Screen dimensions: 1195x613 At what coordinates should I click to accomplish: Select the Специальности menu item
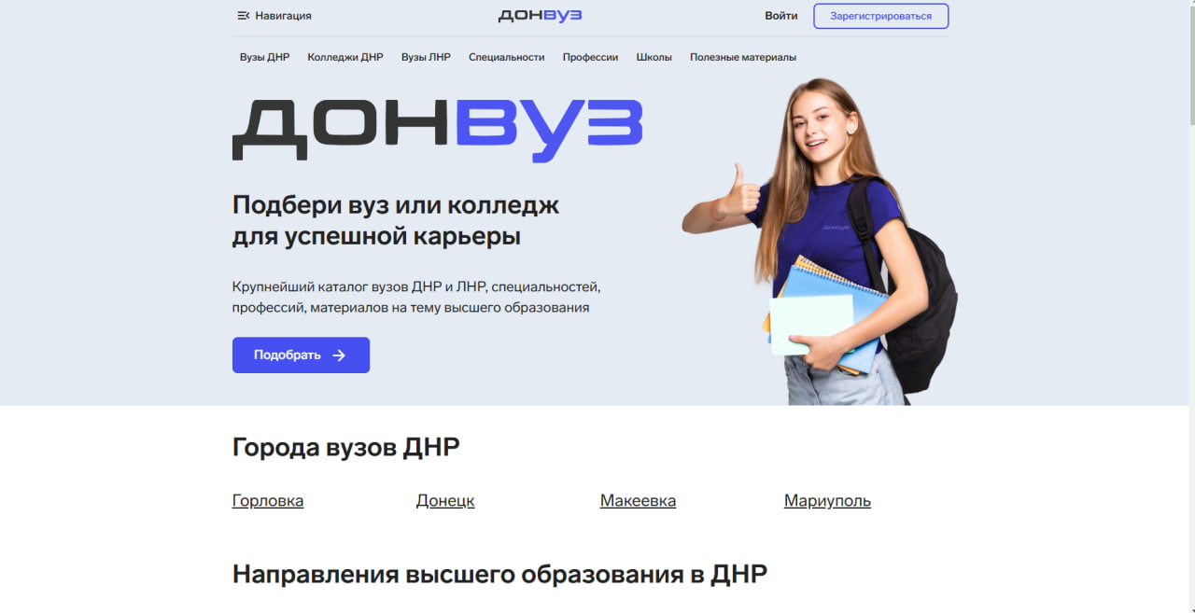(506, 57)
